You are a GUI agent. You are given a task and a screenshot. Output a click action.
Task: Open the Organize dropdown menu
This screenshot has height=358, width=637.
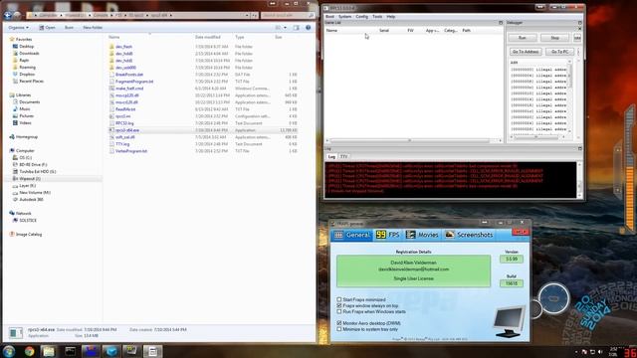click(18, 28)
